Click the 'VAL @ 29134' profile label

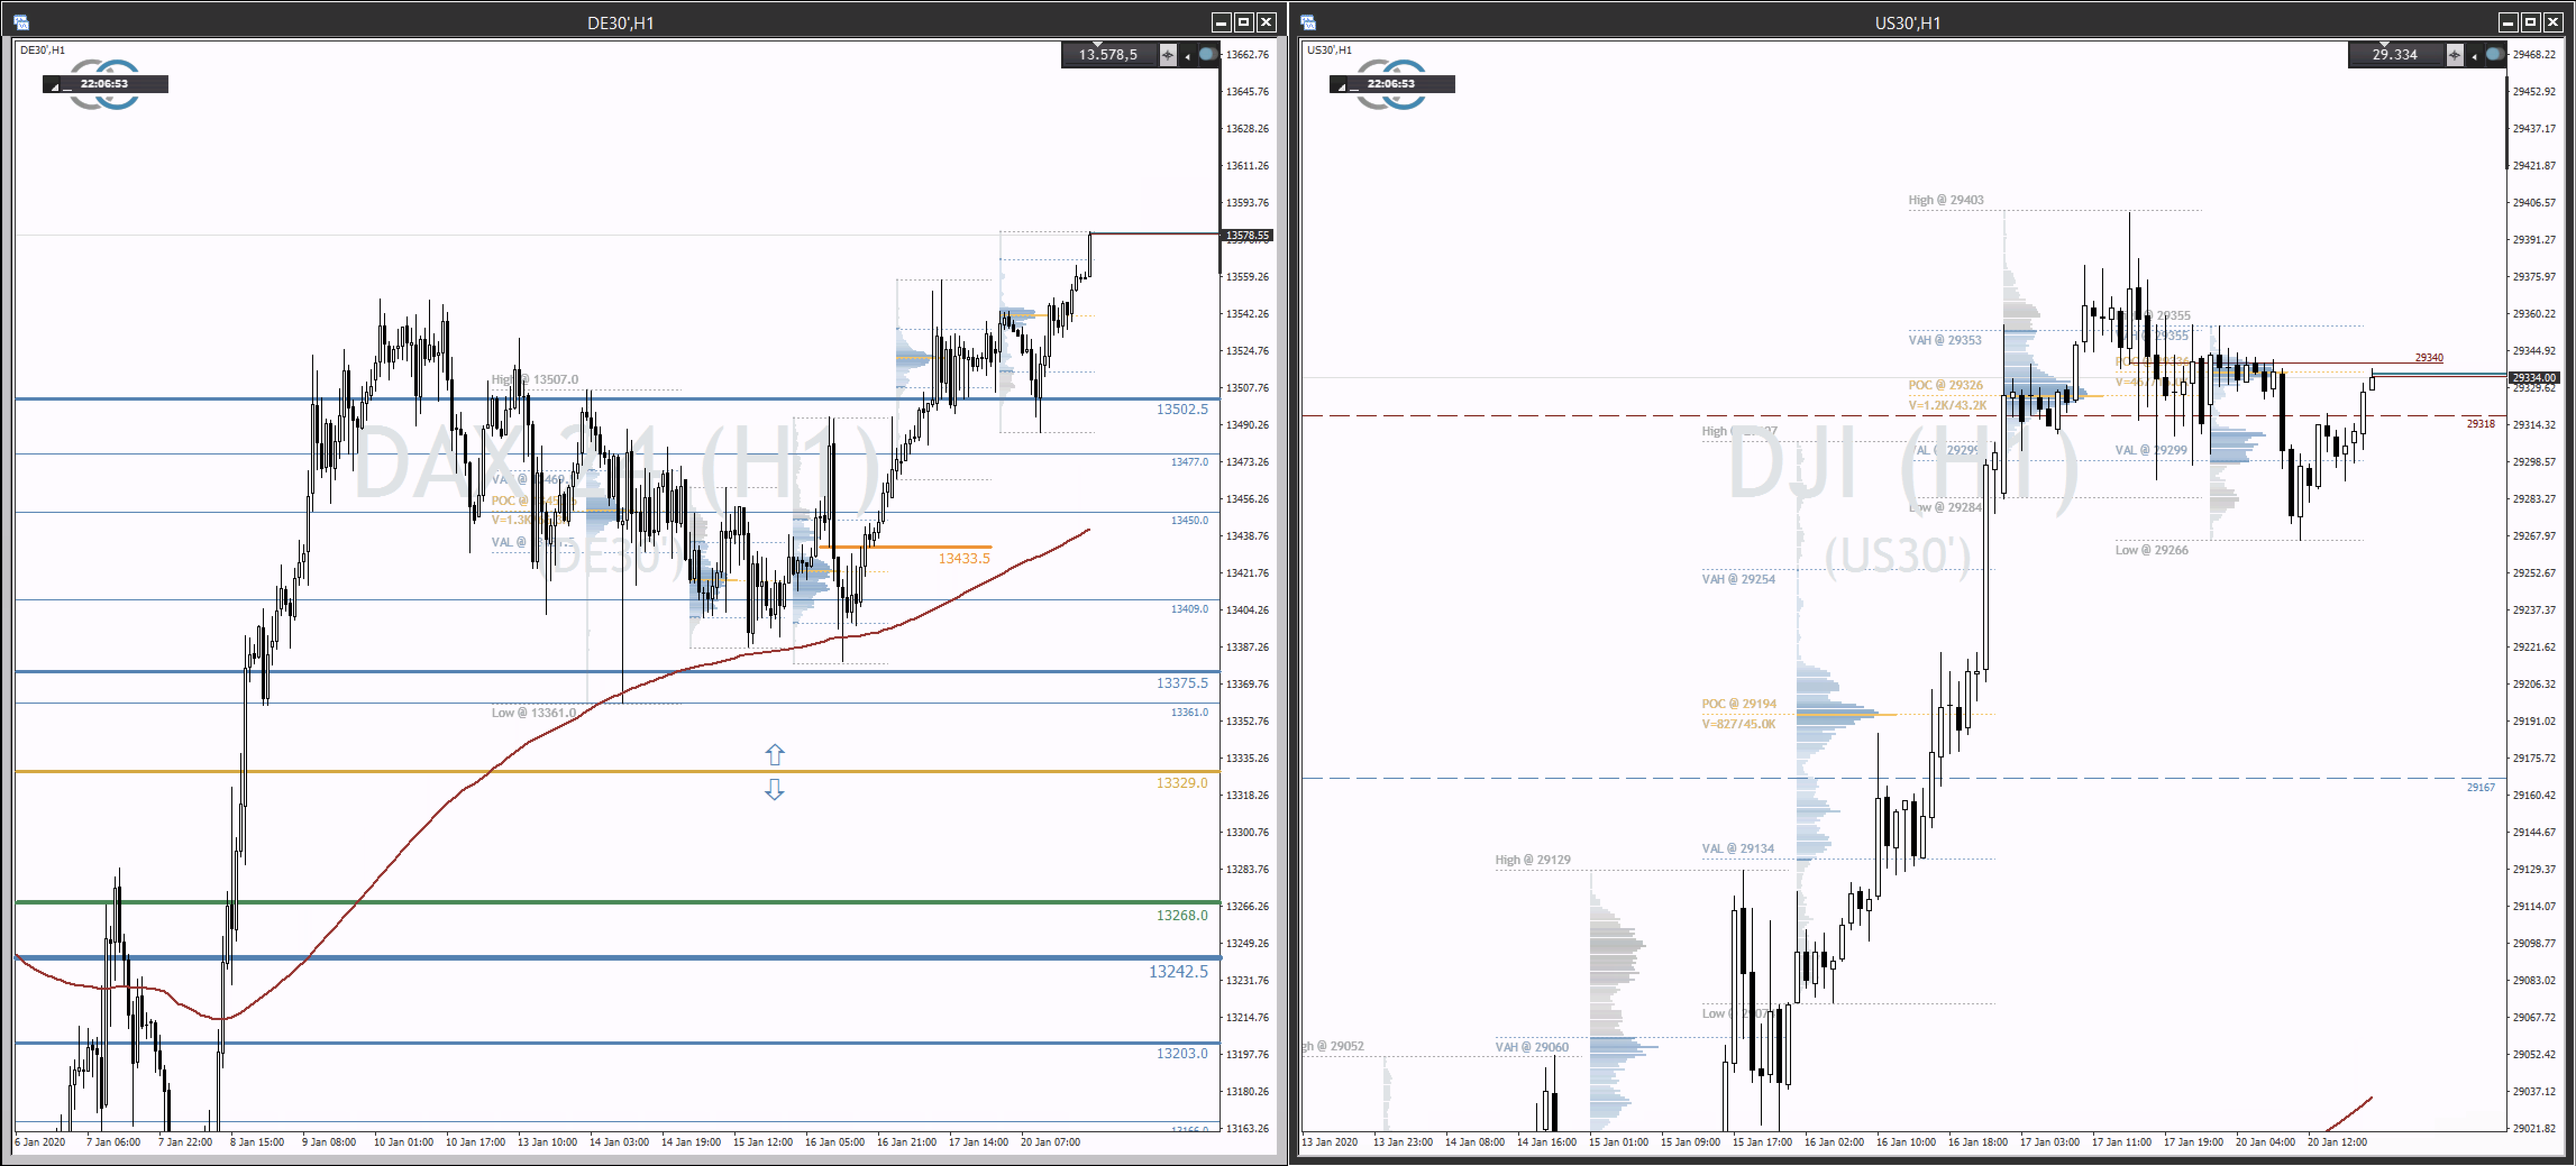(x=1738, y=850)
